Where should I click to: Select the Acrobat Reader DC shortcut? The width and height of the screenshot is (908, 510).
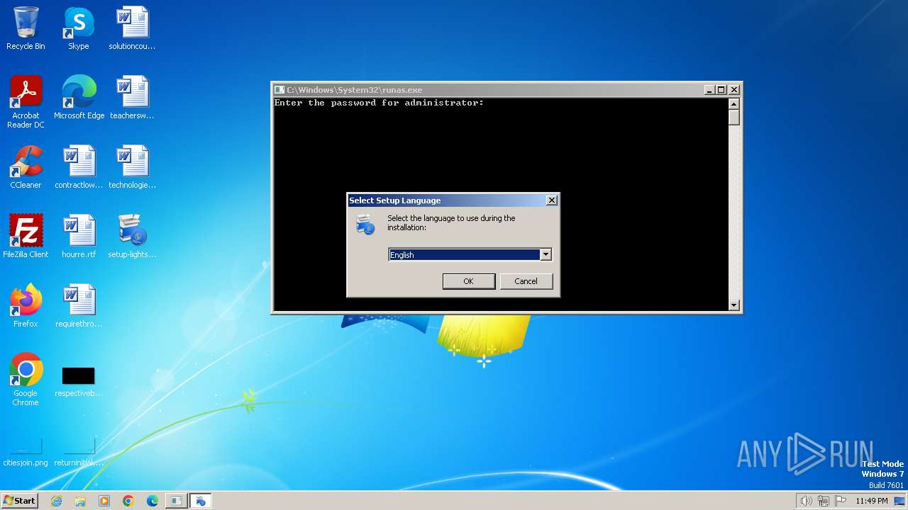coord(26,102)
